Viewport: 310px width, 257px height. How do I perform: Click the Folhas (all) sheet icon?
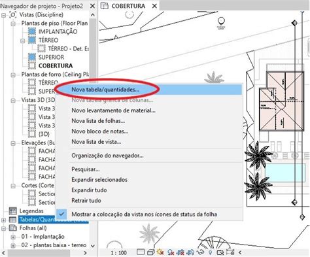tap(12, 228)
